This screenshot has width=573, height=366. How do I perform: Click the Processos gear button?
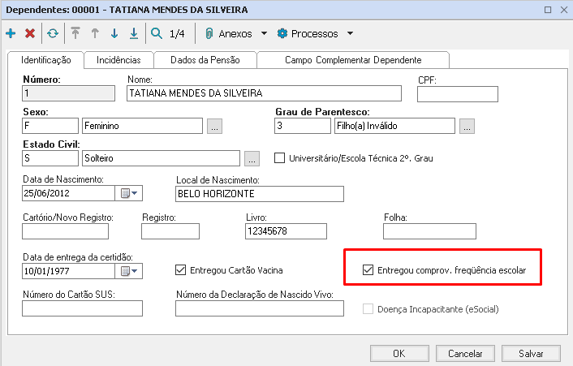pyautogui.click(x=308, y=33)
